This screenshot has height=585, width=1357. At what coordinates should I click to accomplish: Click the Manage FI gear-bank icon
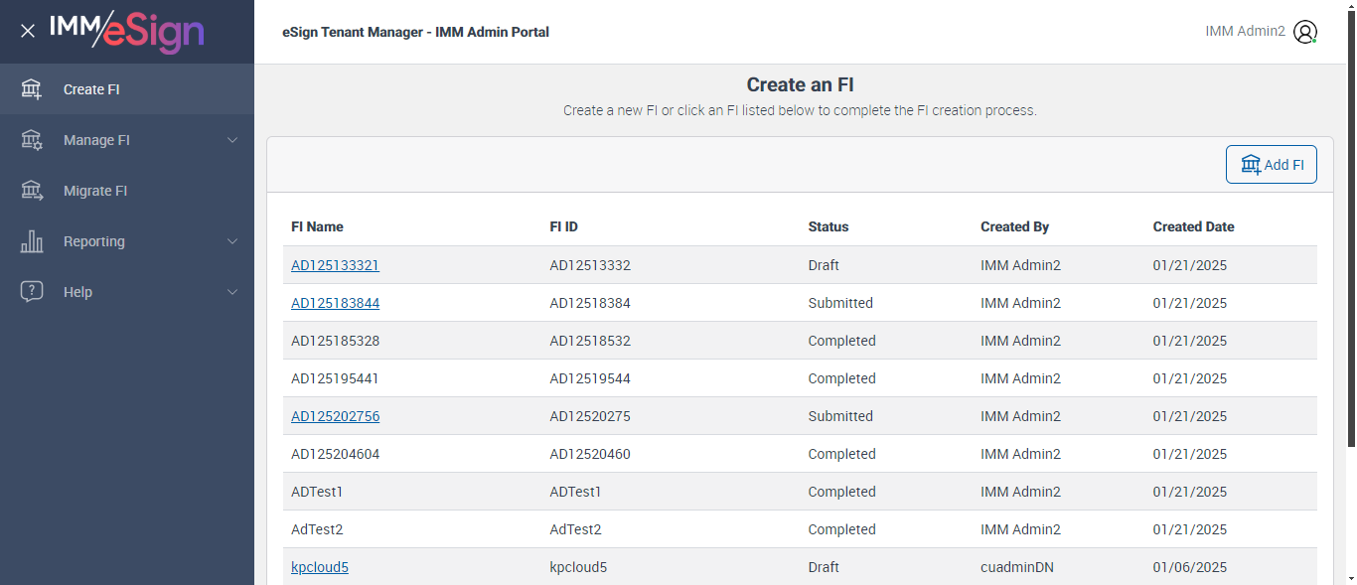[x=32, y=140]
